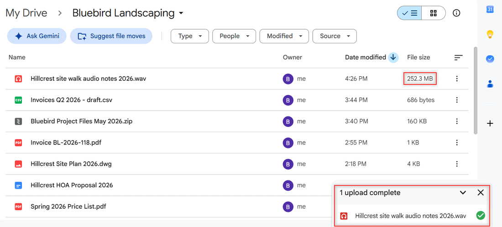Click audio icon in the upload complete panel
Image resolution: width=502 pixels, height=227 pixels.
tap(344, 216)
